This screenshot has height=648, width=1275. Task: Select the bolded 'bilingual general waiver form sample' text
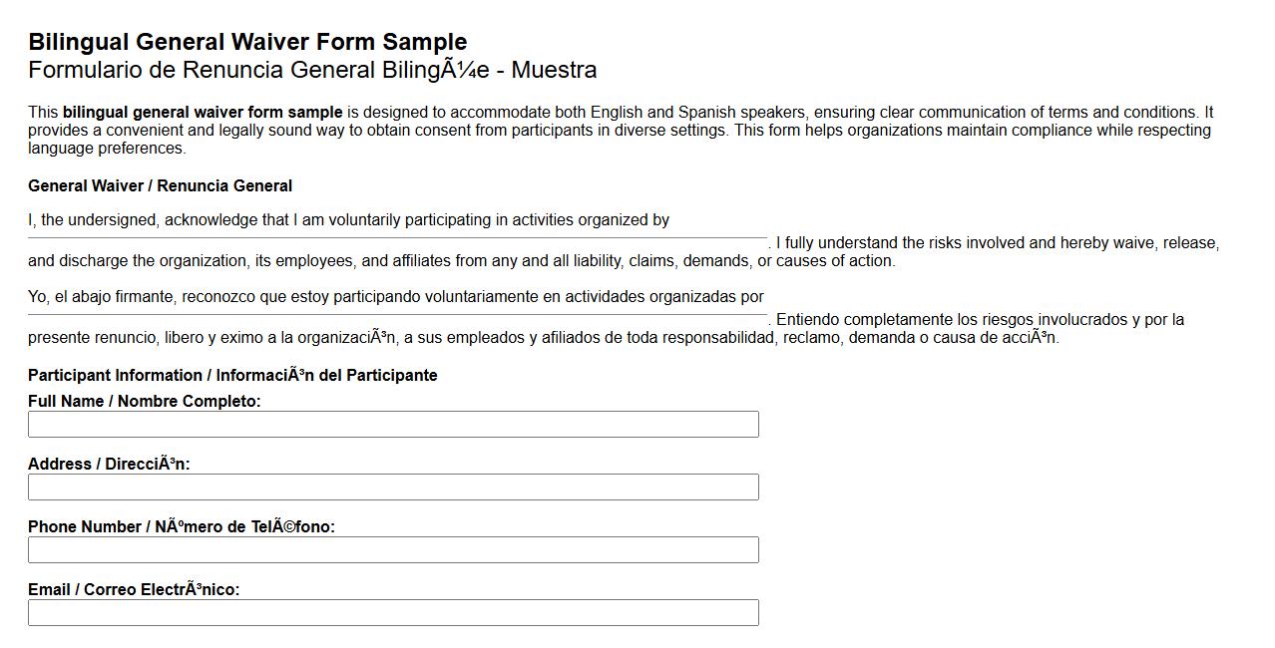coord(202,112)
